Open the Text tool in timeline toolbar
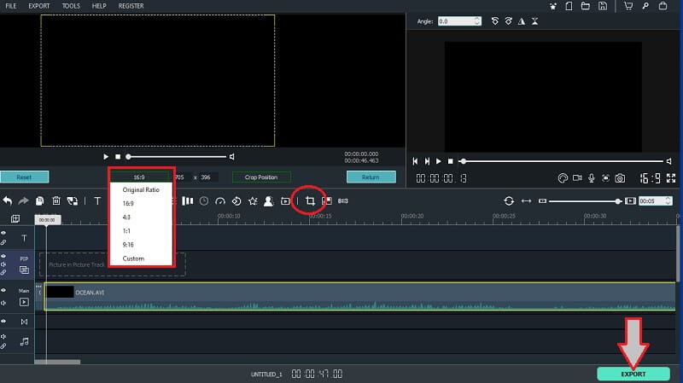This screenshot has height=383, width=683. pyautogui.click(x=97, y=200)
